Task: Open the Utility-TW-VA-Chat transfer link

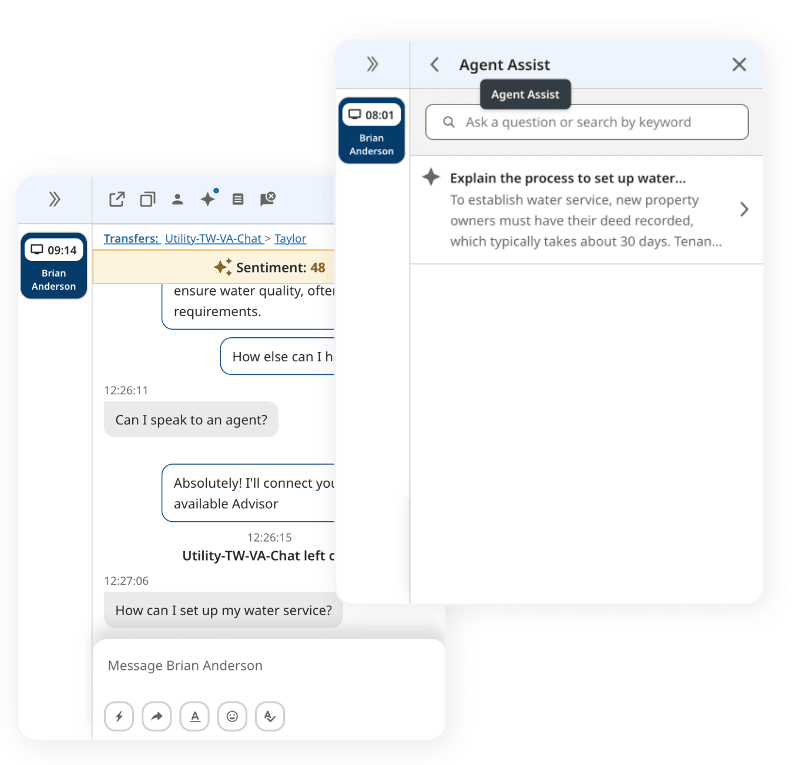Action: pos(213,239)
